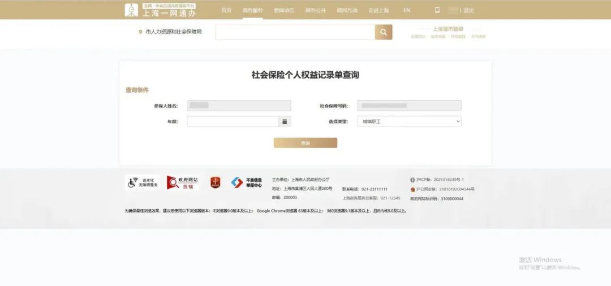Click the 邮编: 200003 text

285,198
